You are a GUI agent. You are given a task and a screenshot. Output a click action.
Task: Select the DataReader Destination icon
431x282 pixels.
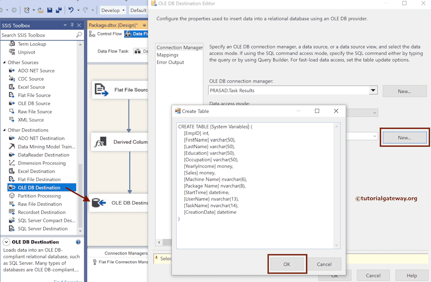(x=12, y=154)
